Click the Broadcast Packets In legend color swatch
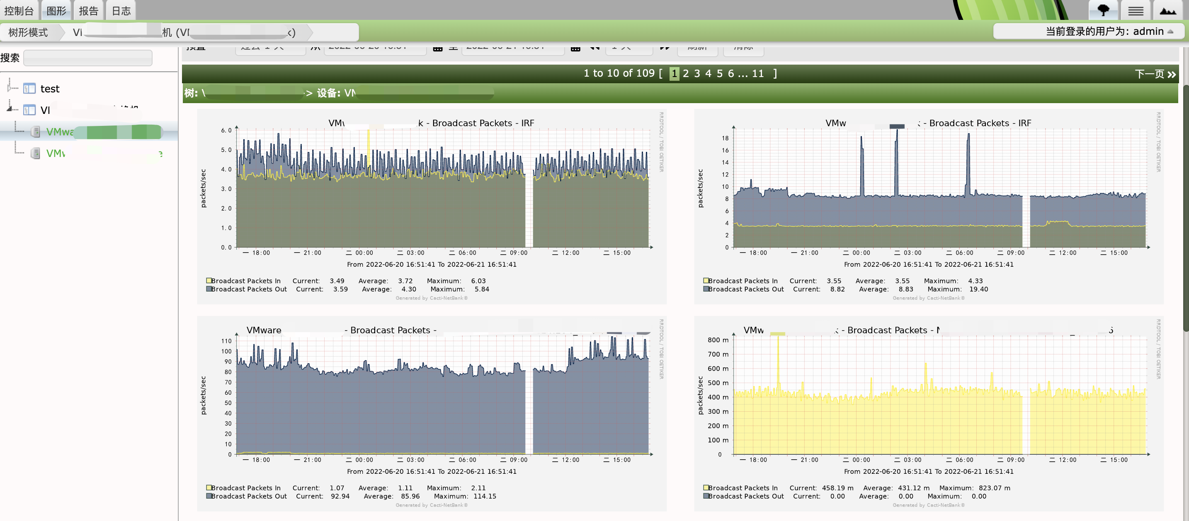1189x521 pixels. click(208, 280)
